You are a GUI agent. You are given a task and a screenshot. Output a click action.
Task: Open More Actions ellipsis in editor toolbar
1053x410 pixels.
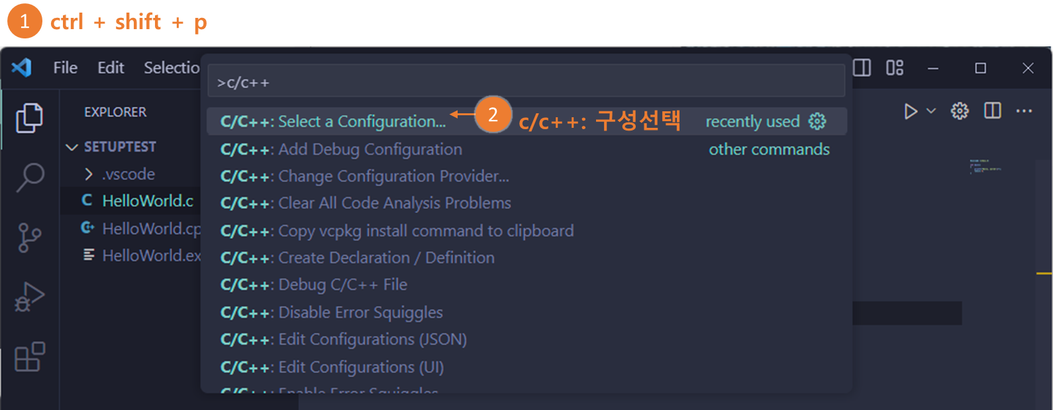[1024, 111]
